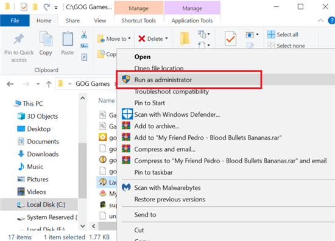The height and width of the screenshot is (241, 335).
Task: Click the Select none button
Action: (286, 46)
